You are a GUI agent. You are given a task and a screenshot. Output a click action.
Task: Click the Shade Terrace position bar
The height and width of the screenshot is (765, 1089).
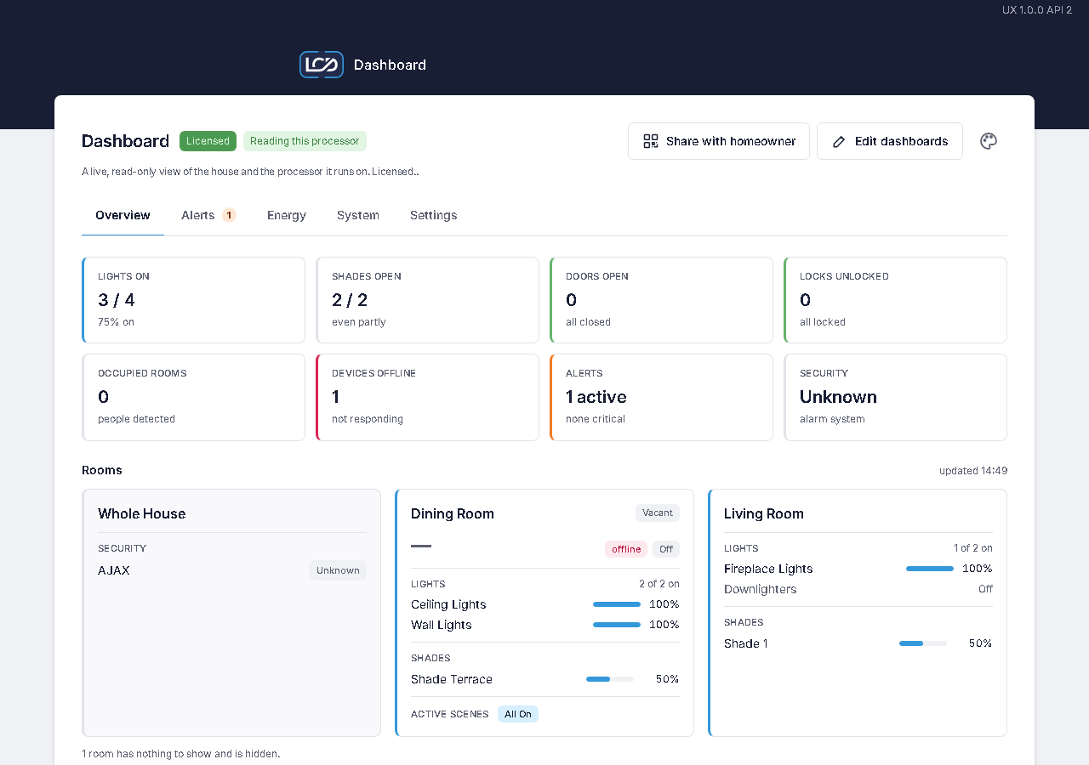(x=610, y=679)
